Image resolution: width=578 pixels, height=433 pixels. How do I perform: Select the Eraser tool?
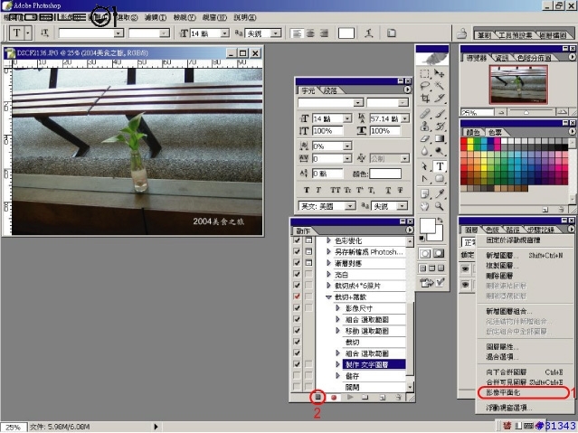click(x=425, y=139)
